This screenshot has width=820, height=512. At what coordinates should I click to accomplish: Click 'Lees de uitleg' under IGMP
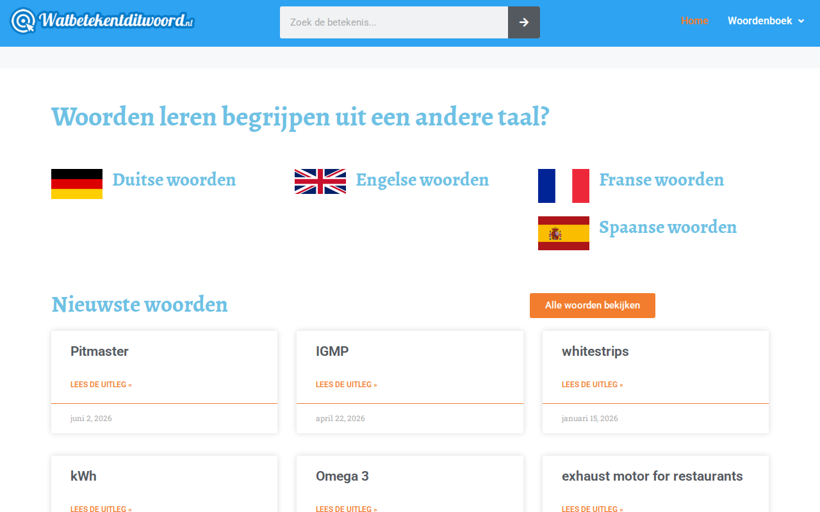coord(347,385)
